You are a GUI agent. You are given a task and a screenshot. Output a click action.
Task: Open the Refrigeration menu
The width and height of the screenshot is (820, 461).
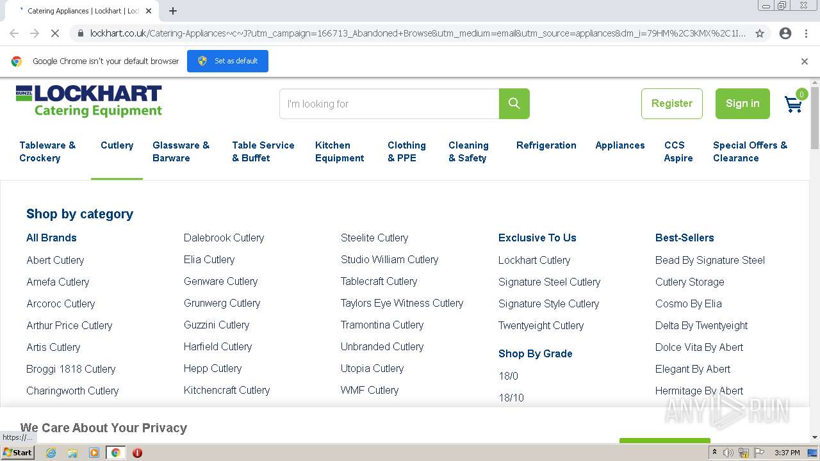546,145
